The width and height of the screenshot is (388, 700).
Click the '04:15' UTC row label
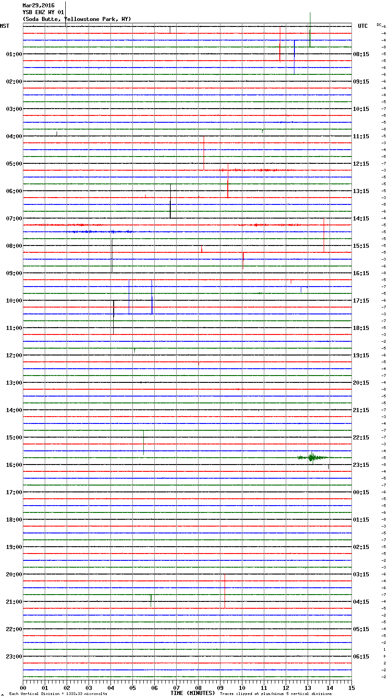[361, 602]
